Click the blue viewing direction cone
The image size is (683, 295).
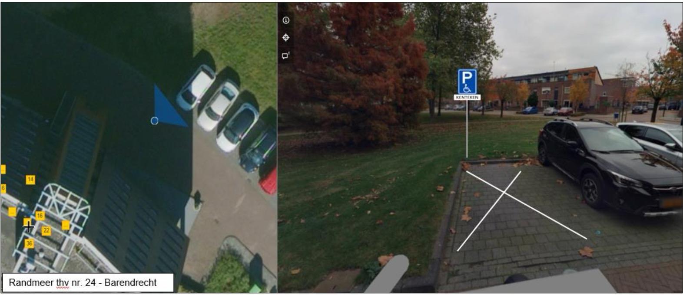169,107
